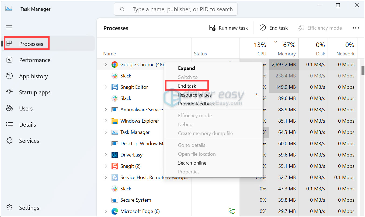Sort by the CPU column header
Viewport: 365px width, 217px height.
[x=254, y=48]
